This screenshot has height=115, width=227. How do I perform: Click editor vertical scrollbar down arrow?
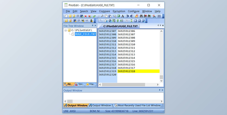161,81
